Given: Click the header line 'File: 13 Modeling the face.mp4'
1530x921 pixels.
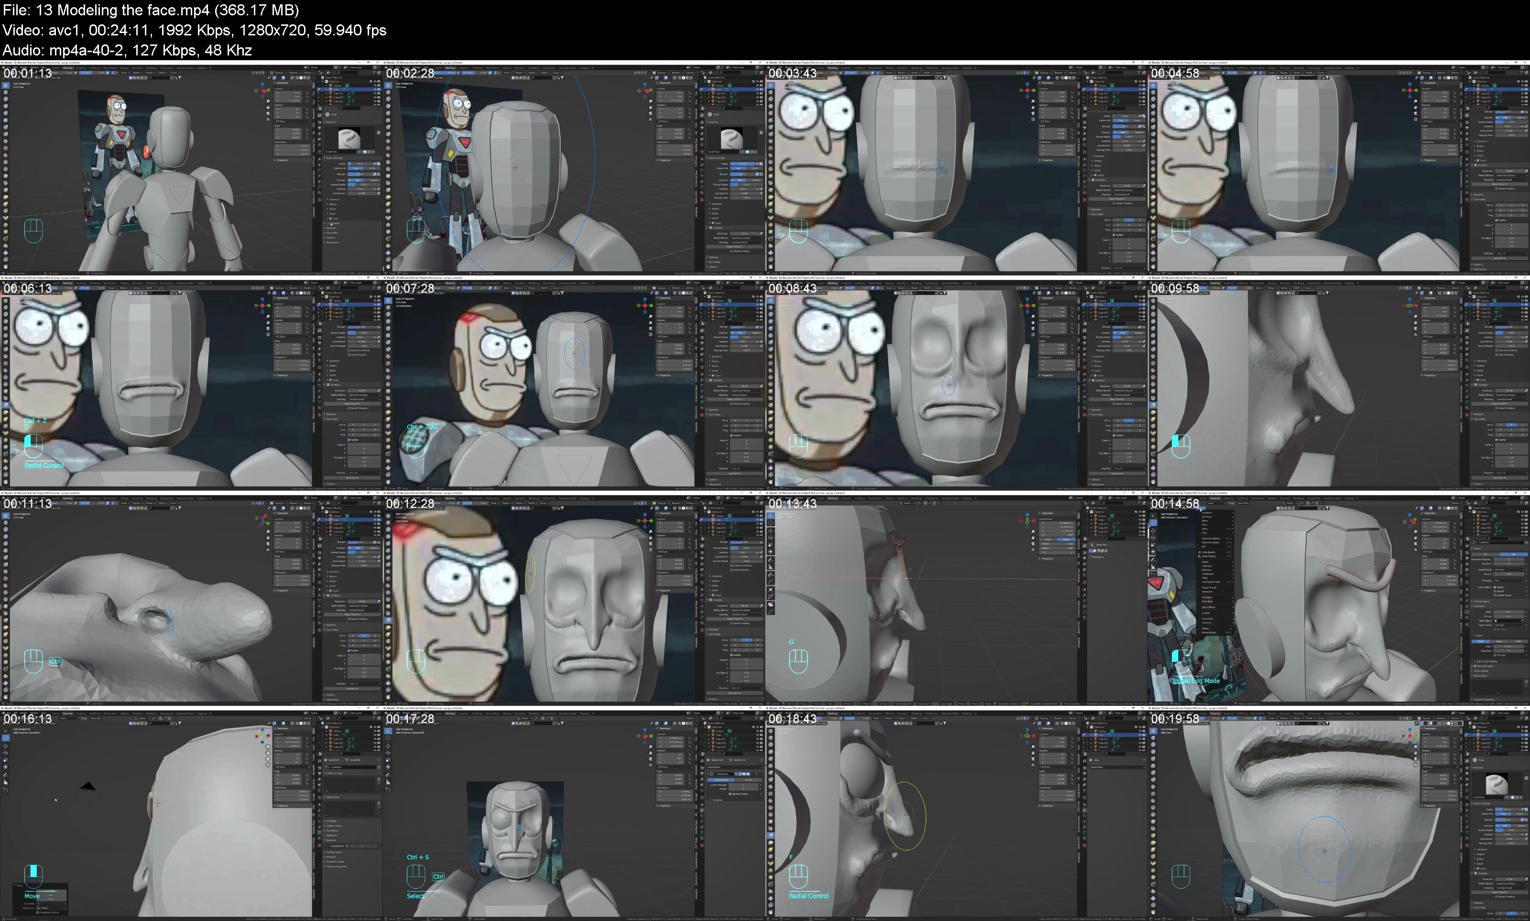Looking at the screenshot, I should (151, 10).
